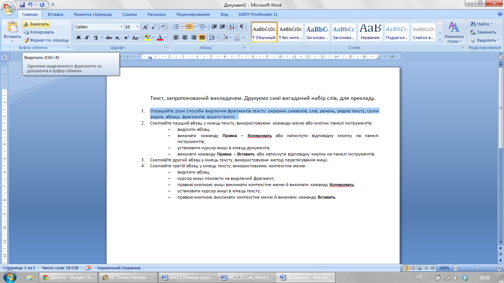Viewport: 504px width, 283px height.
Task: Open Windows Start menu
Action: 10,277
